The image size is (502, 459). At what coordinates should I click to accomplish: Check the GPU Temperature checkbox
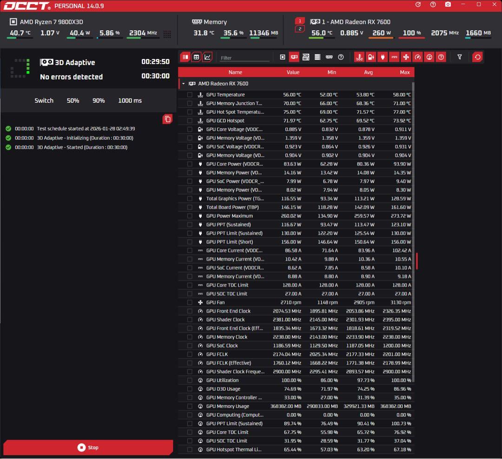pyautogui.click(x=190, y=95)
